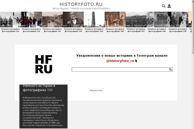194x129 pixels.
Task: Click caption 'Немного истории в фотографиях 192'
Action: 31,30
